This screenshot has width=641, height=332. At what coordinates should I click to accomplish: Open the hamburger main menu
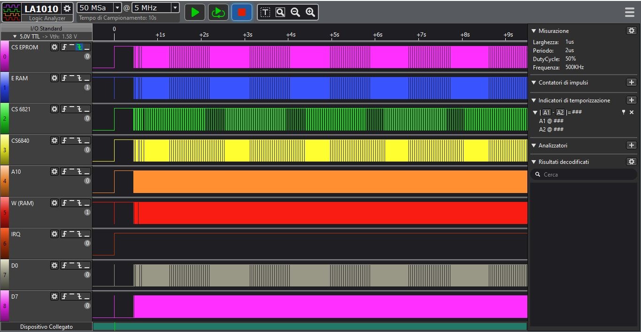630,12
